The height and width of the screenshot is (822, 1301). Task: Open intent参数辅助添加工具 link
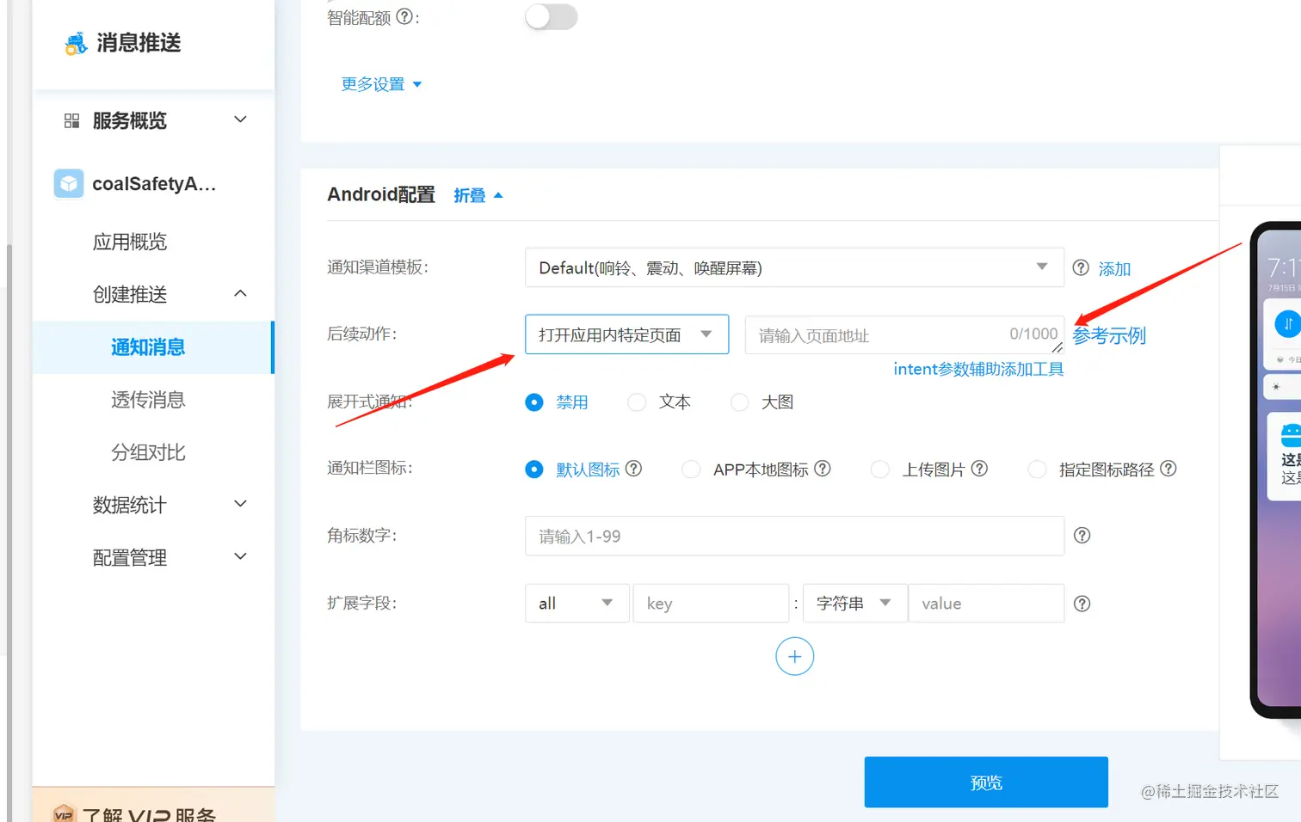(x=978, y=369)
